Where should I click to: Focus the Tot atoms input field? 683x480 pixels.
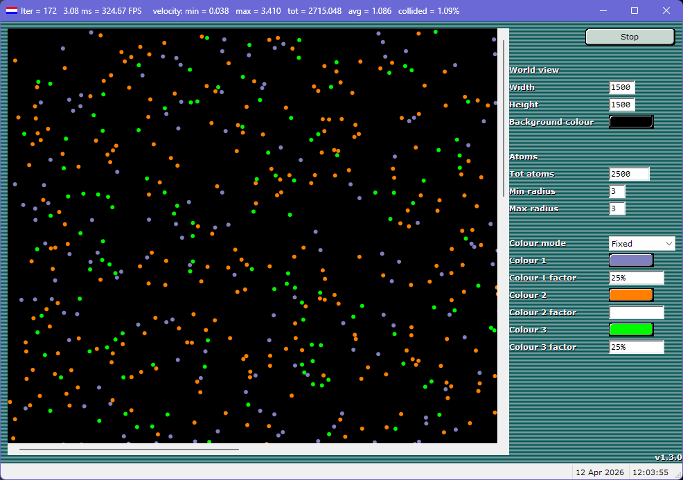pyautogui.click(x=629, y=174)
